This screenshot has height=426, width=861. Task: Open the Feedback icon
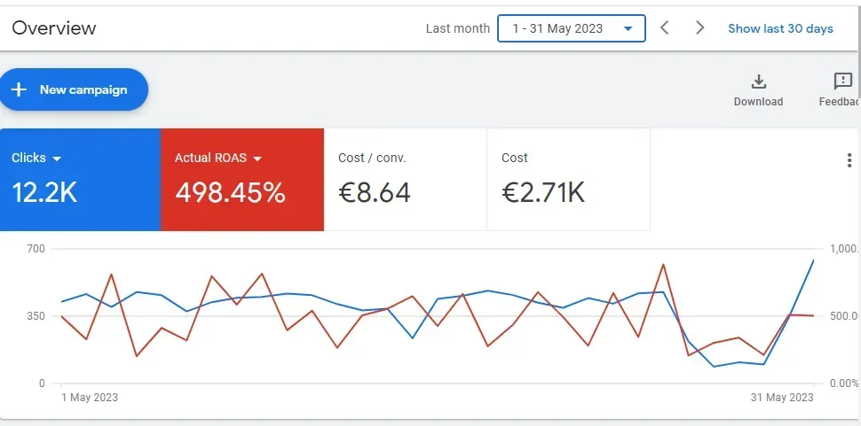(843, 81)
